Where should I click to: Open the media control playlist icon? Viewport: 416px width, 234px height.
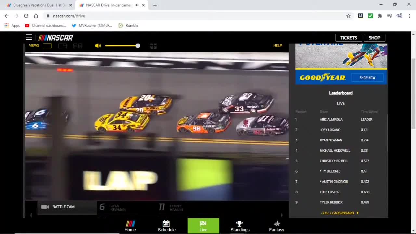tap(390, 16)
